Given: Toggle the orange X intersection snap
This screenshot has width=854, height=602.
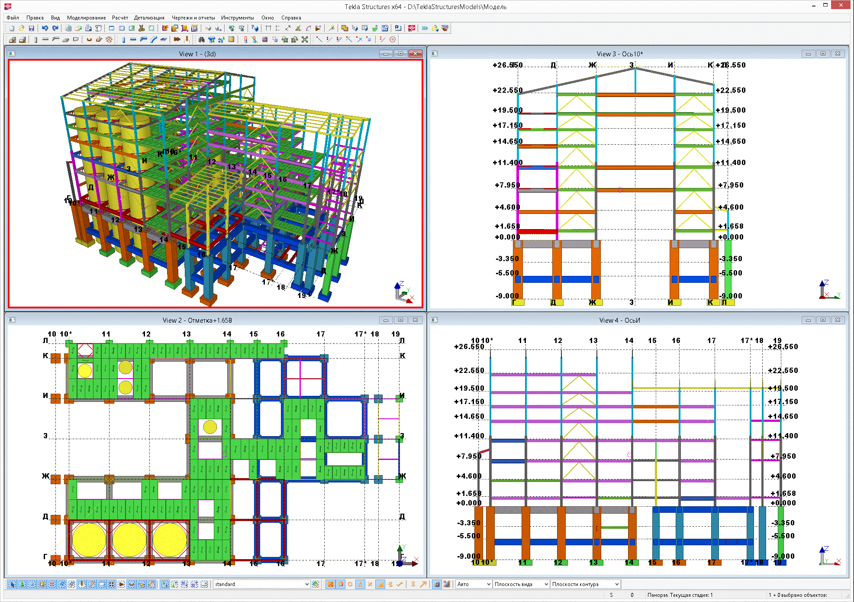Looking at the screenshot, I should pos(370,584).
